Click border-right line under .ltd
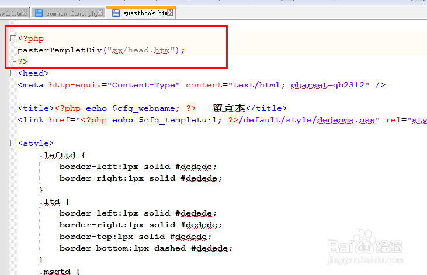 click(141, 225)
